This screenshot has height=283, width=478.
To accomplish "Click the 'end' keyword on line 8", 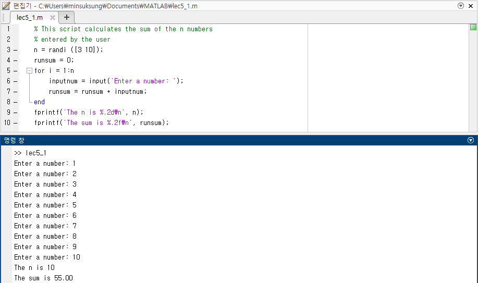I will (39, 102).
